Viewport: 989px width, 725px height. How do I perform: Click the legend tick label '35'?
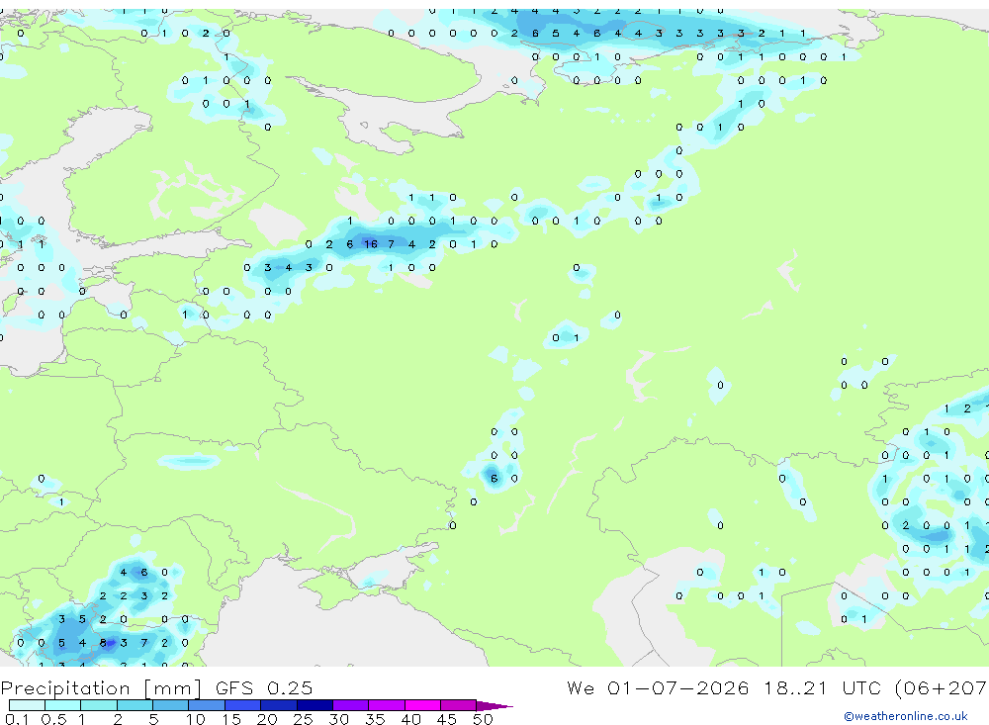[375, 719]
